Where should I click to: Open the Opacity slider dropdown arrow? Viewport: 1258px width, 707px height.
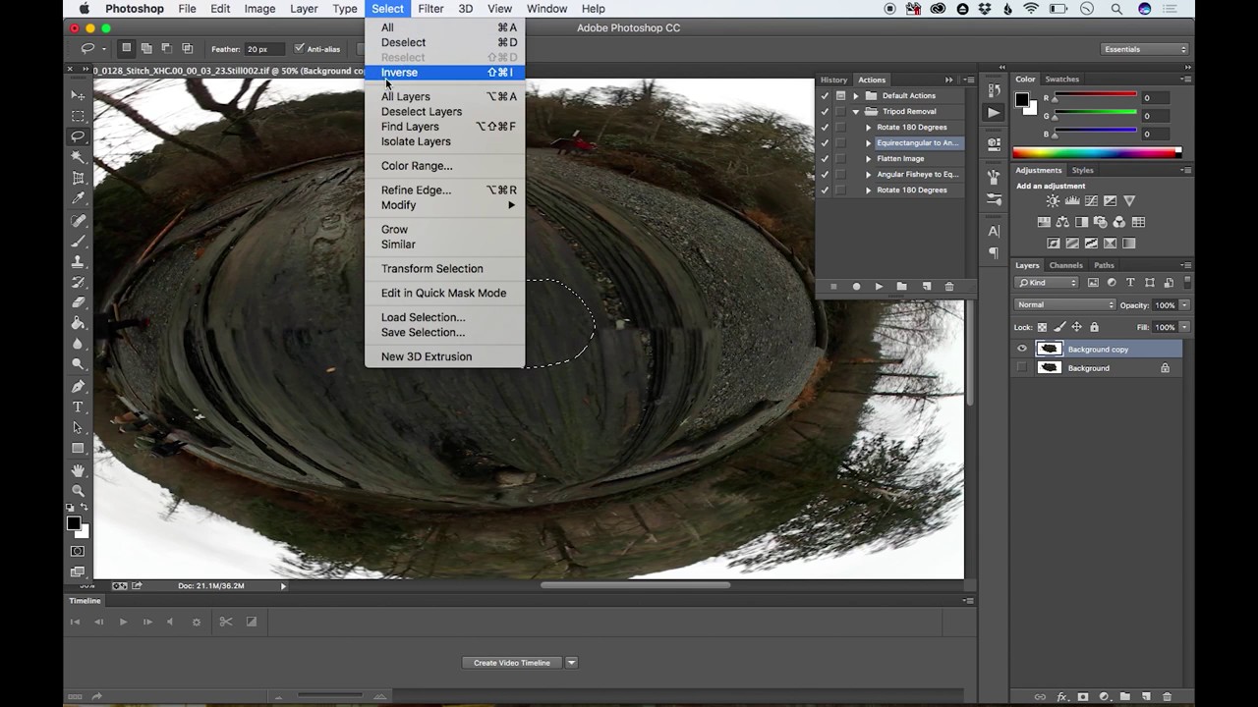coord(1184,305)
